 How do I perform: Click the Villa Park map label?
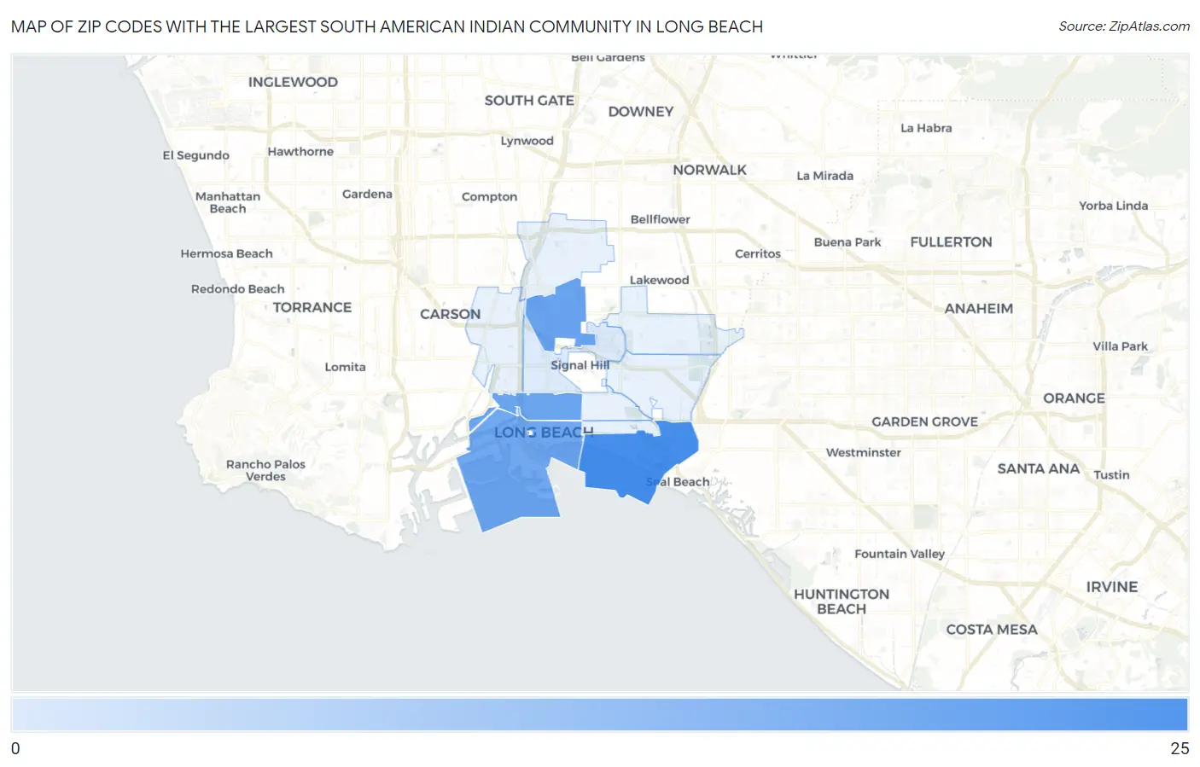(x=1120, y=346)
